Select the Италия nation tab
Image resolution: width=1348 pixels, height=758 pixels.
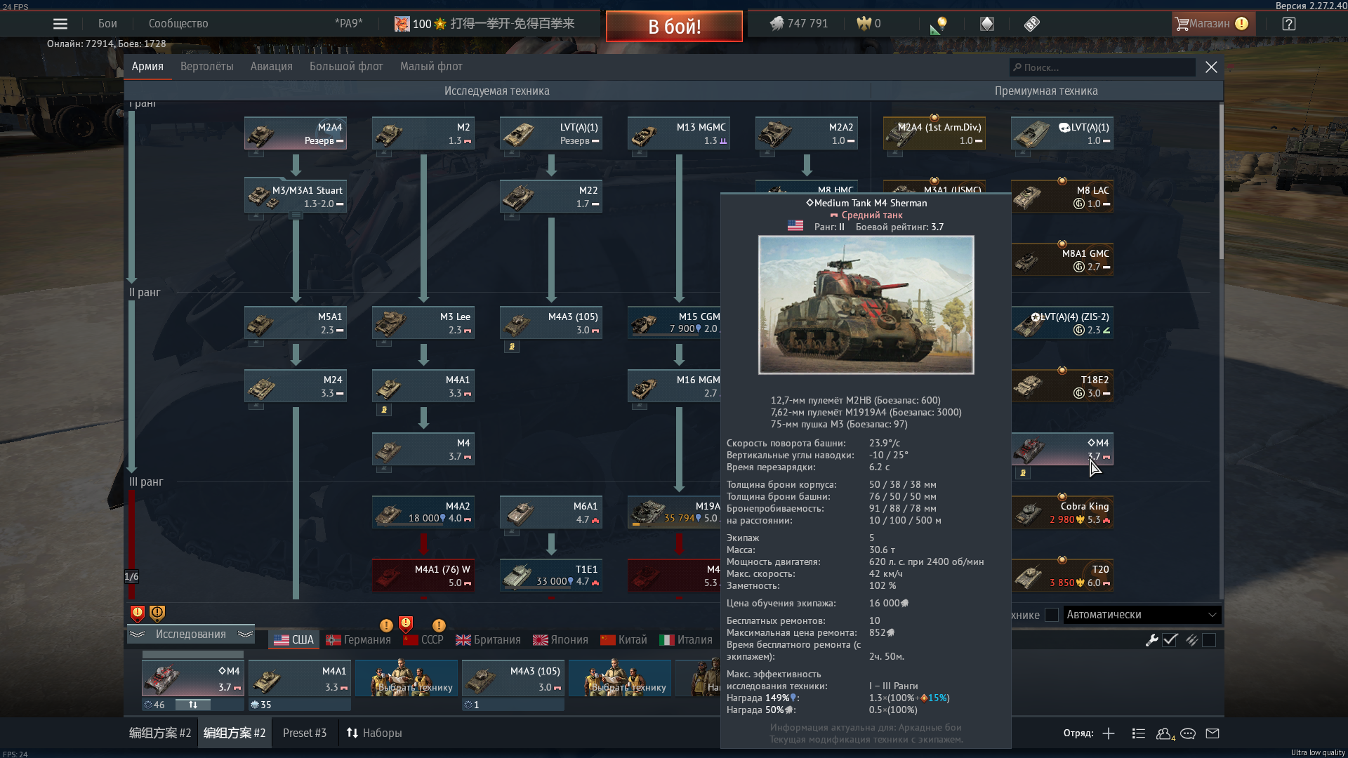(686, 640)
